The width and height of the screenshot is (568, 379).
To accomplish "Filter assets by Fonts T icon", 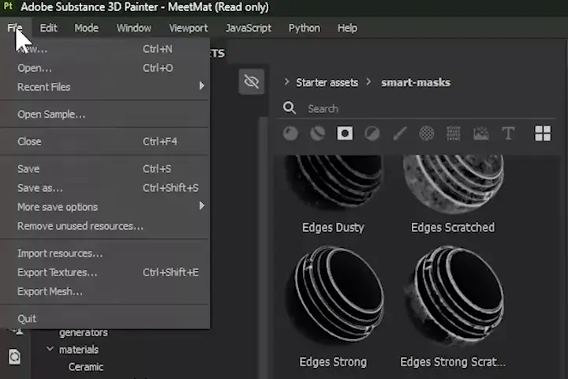I will pos(508,133).
